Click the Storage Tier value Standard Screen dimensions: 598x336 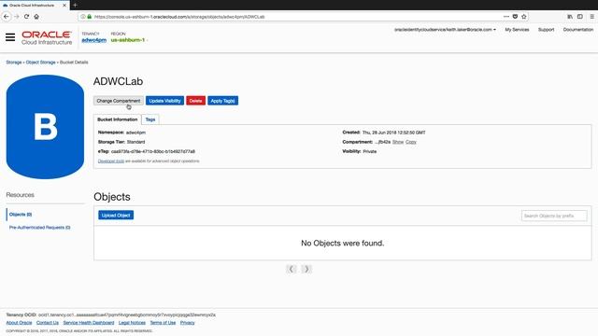click(x=135, y=142)
